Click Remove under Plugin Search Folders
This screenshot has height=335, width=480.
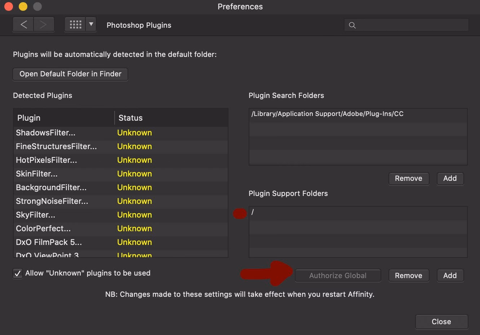(x=409, y=179)
